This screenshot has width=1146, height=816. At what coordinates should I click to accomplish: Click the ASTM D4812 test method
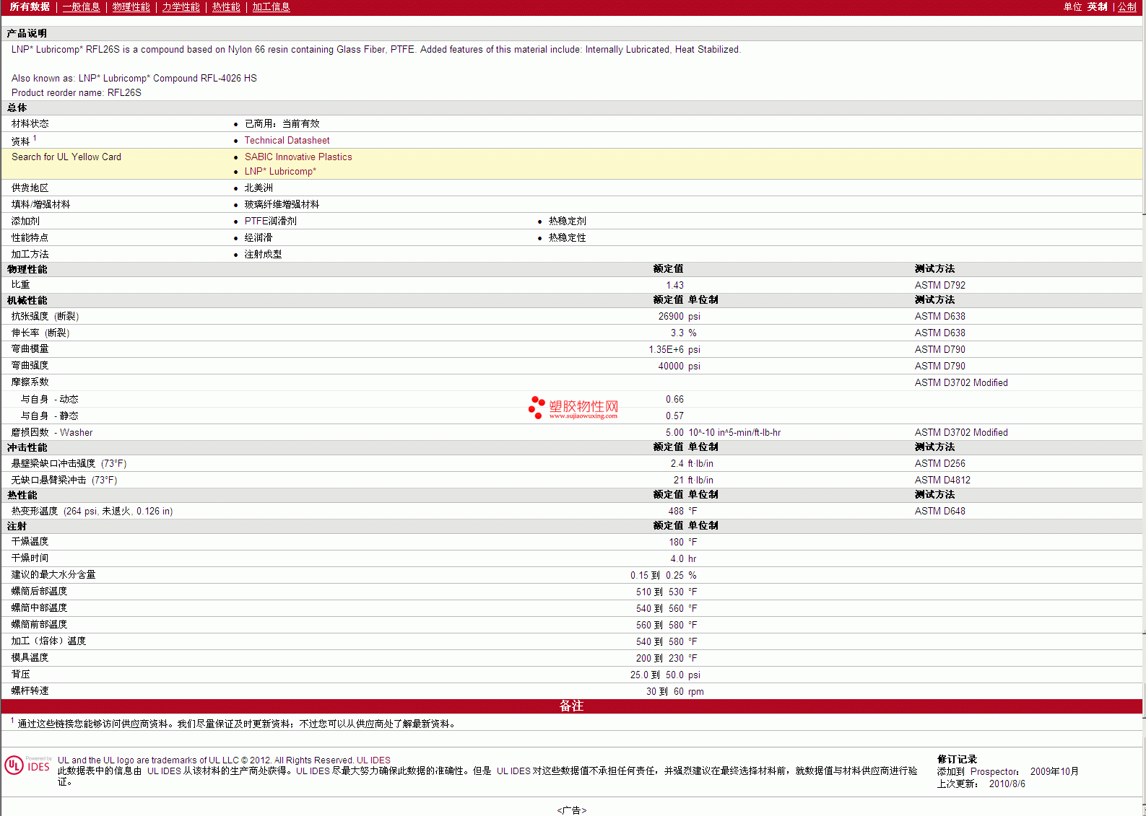(942, 481)
